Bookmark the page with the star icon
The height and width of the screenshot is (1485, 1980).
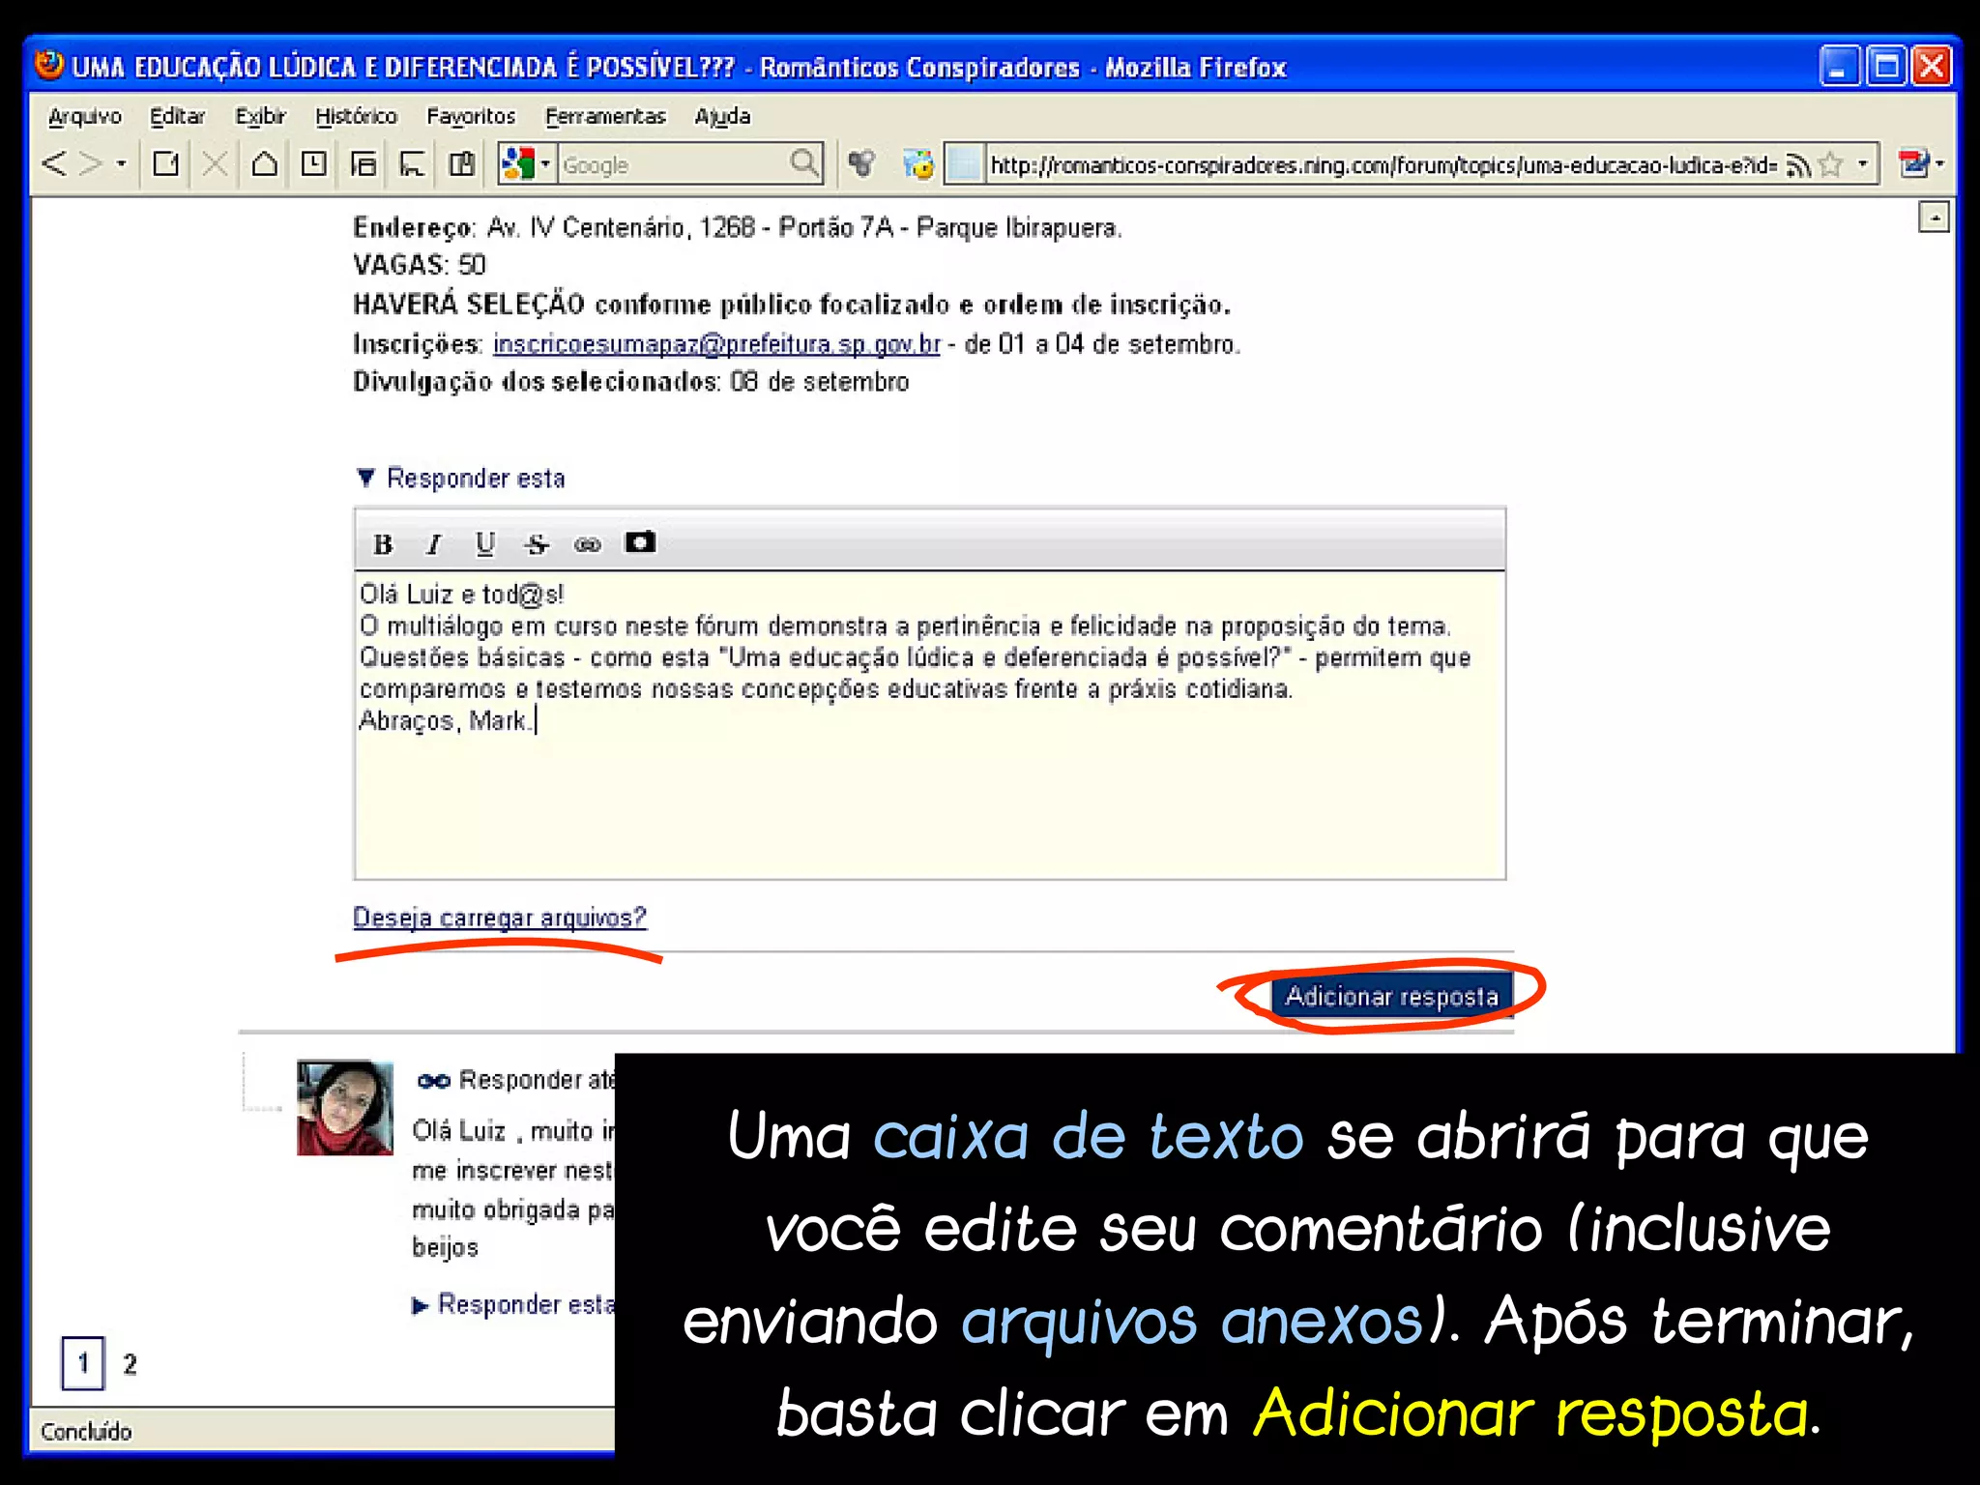(1831, 165)
